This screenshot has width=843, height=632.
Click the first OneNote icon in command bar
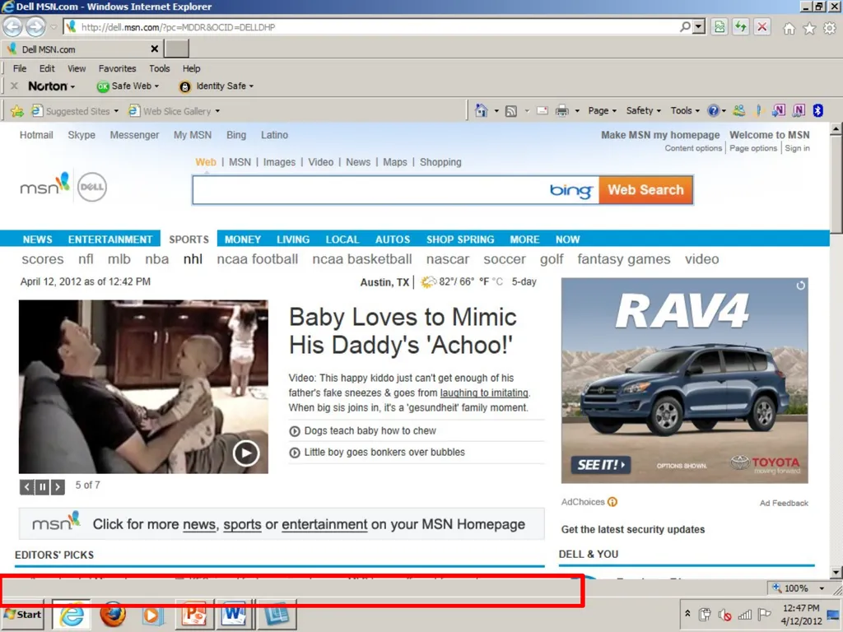[x=779, y=111]
